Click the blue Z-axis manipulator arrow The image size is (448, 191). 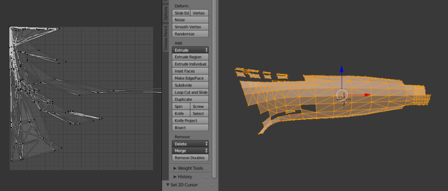coord(341,70)
